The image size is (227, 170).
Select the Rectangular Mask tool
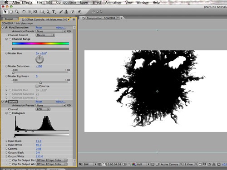click(42, 12)
